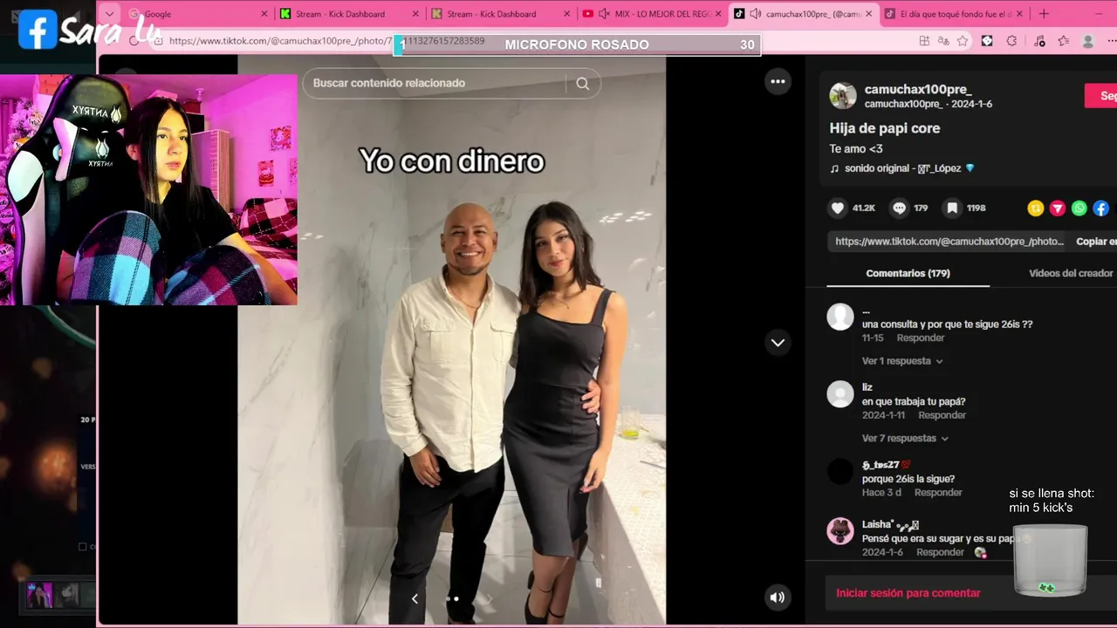Click the 'Hija de papi core' title
The image size is (1117, 628).
tap(885, 128)
